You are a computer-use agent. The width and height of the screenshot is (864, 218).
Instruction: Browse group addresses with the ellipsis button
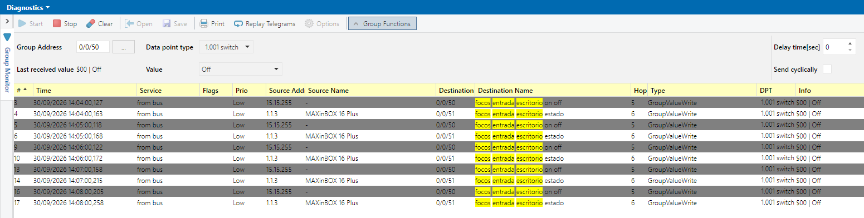point(124,47)
